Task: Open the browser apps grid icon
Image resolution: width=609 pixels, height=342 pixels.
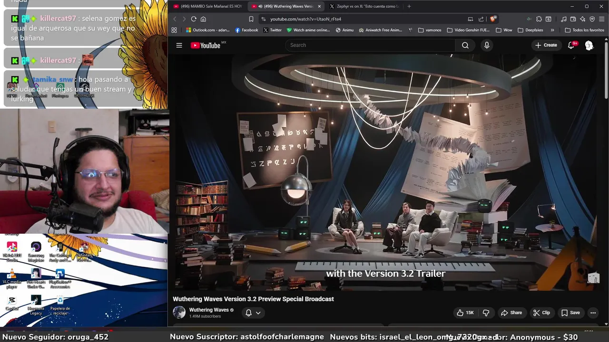Action: click(174, 30)
